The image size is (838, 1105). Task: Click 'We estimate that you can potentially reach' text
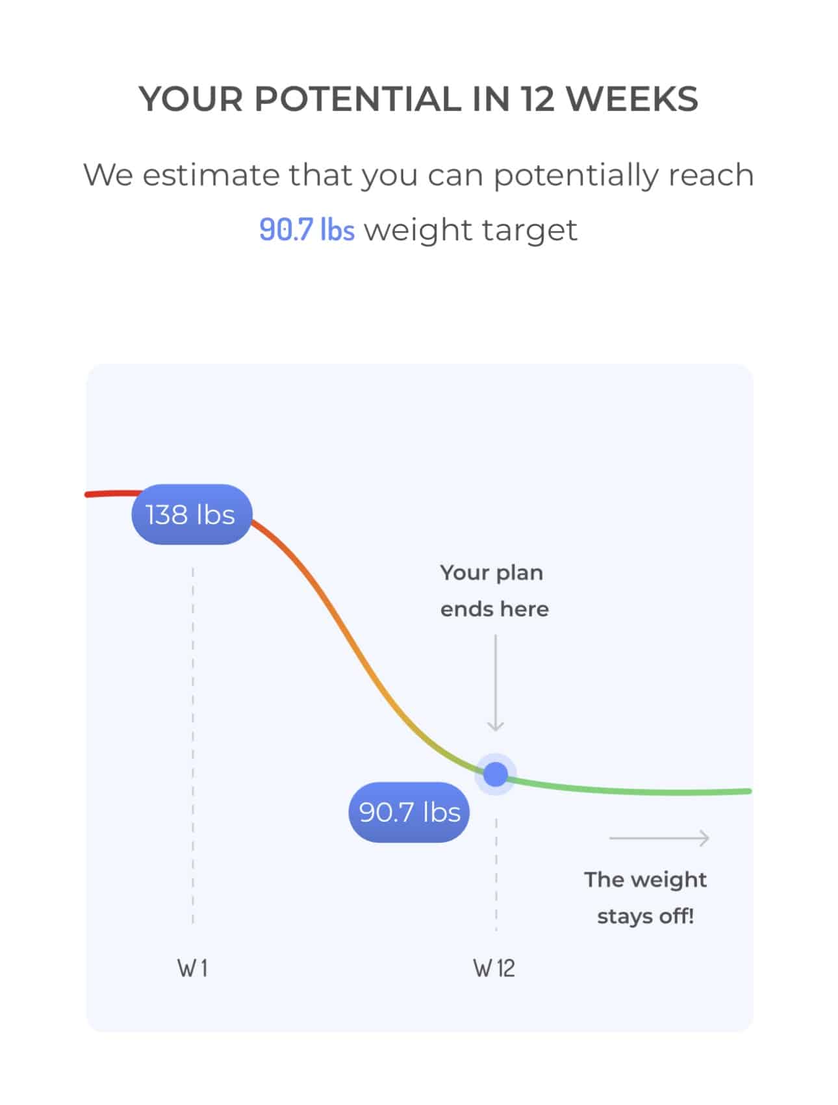point(418,175)
